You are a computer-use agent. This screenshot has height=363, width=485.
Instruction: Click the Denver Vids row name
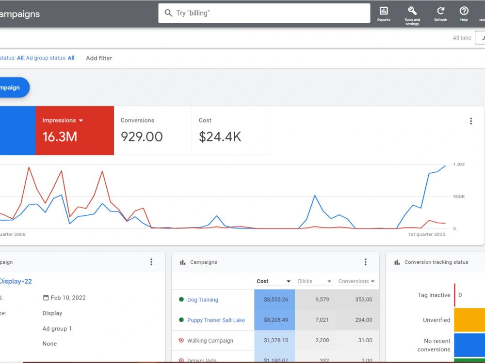coord(202,360)
